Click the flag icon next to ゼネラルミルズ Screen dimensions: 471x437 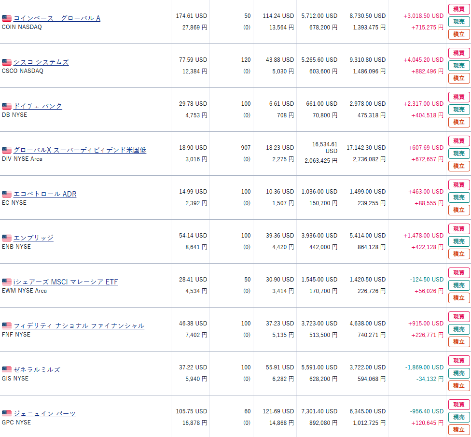(x=7, y=370)
